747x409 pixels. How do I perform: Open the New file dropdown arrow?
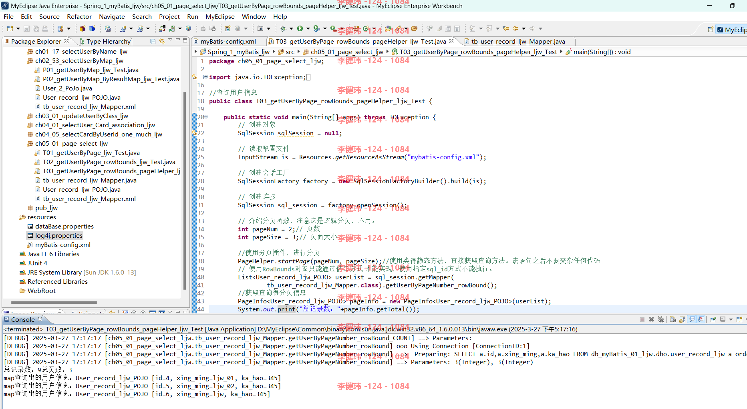point(18,29)
